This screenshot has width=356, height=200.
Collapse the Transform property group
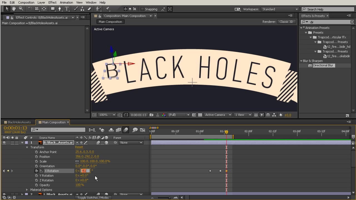(x=27, y=147)
